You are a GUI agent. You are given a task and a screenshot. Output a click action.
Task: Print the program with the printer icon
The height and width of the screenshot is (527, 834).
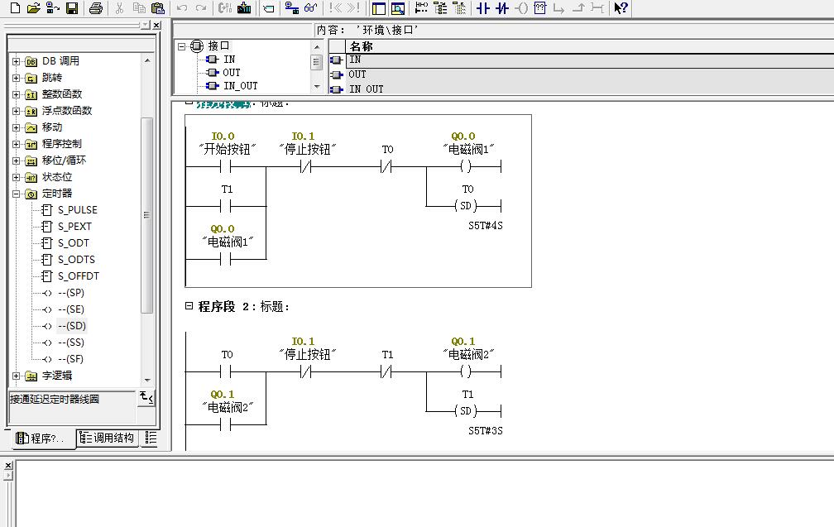[96, 8]
